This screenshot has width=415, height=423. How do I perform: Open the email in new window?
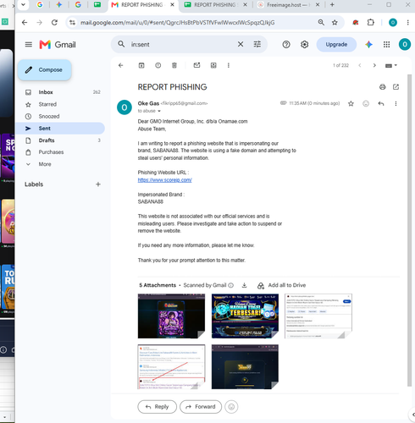click(396, 87)
